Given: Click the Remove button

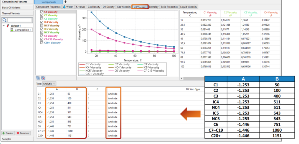Looking at the screenshot, I should [23, 133].
